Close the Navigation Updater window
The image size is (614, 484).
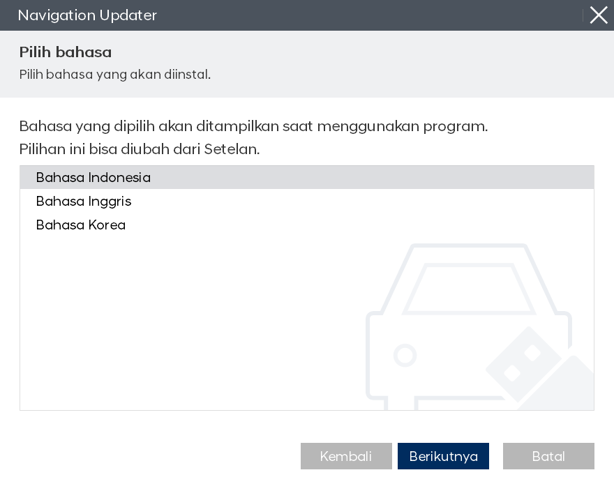(598, 15)
